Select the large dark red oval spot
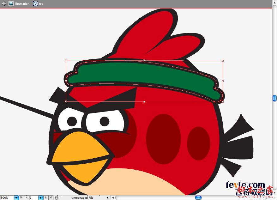277x200 pixels. [163, 139]
